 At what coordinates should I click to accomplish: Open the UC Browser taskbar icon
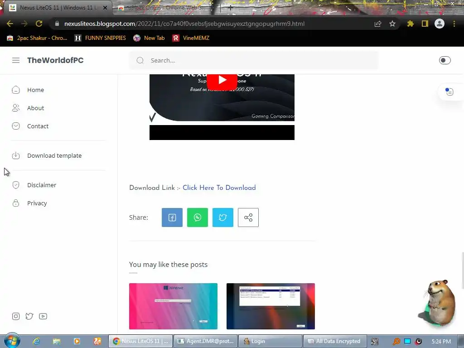pos(97,341)
